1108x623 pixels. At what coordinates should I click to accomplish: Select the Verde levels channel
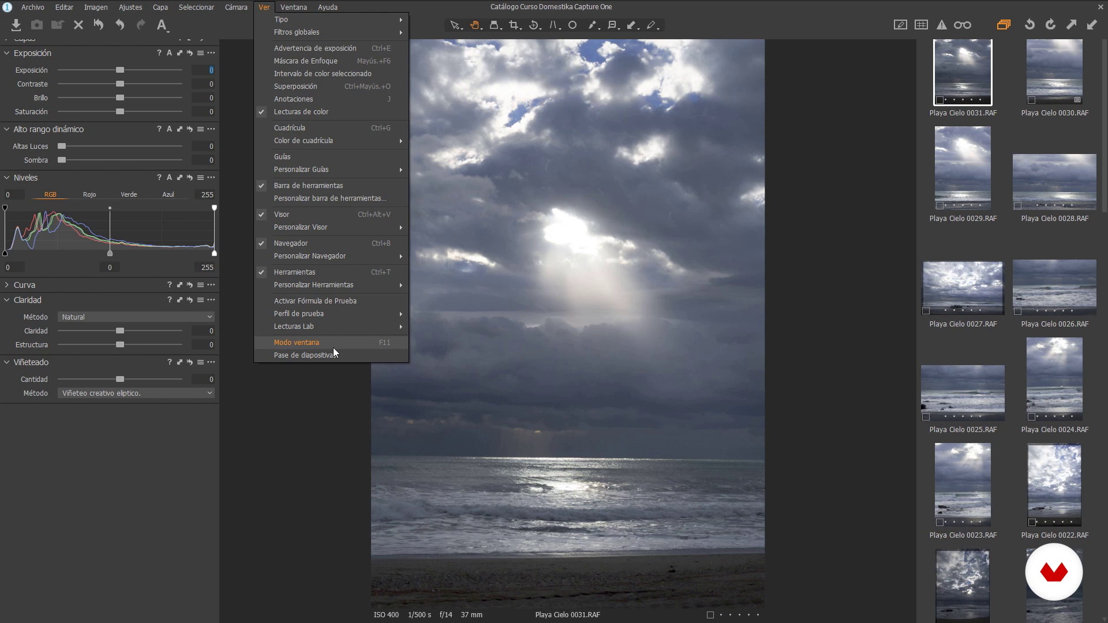tap(129, 194)
